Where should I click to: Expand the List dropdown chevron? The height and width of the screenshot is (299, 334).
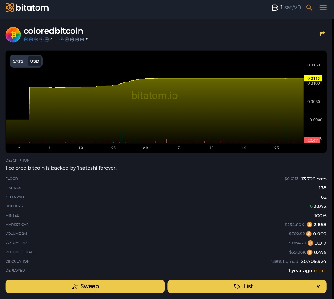pyautogui.click(x=318, y=286)
